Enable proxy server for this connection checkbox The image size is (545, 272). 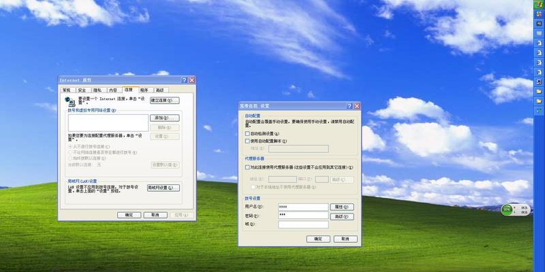click(x=247, y=167)
